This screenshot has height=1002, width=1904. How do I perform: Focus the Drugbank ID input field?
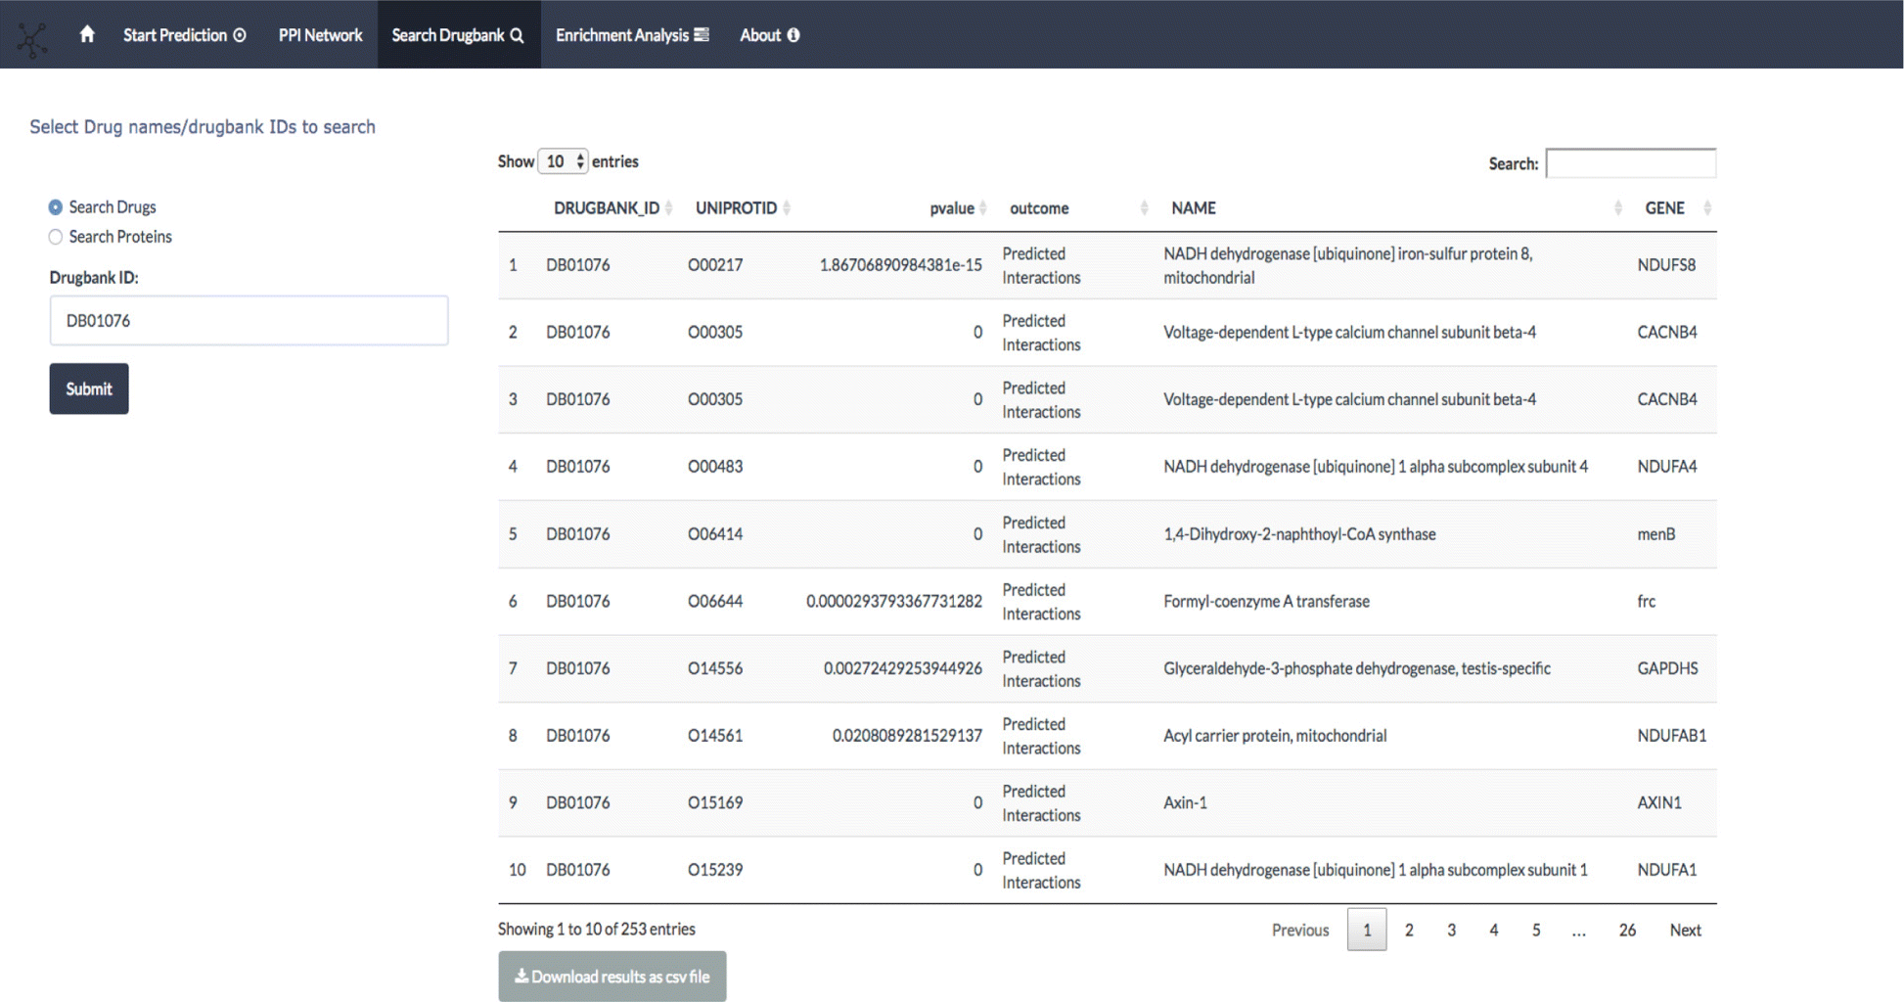pyautogui.click(x=249, y=320)
